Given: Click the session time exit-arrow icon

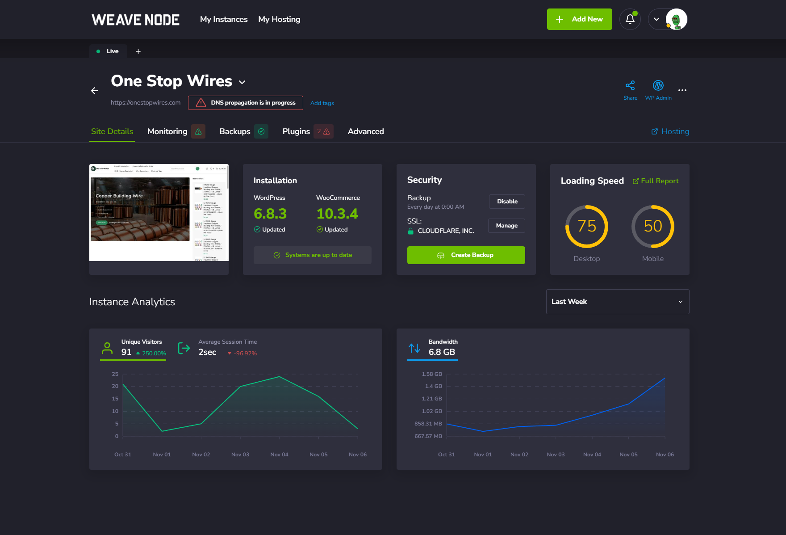Looking at the screenshot, I should 184,348.
